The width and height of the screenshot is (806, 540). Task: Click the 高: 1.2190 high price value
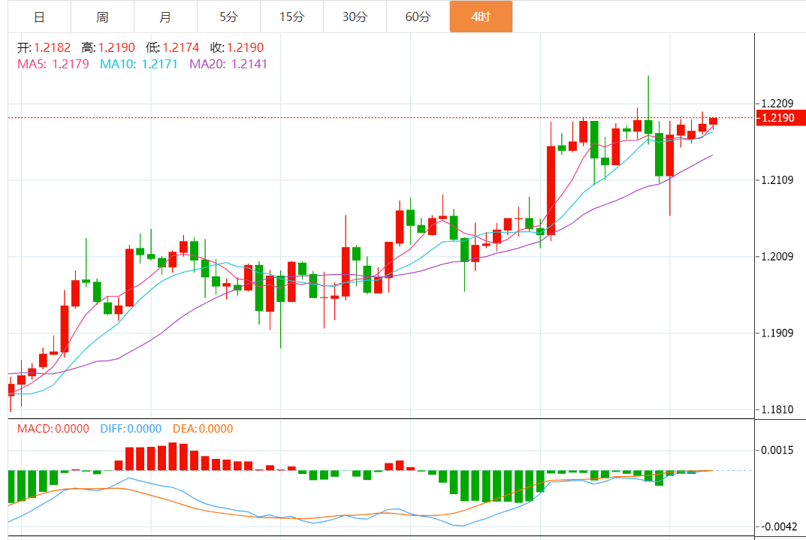click(108, 48)
